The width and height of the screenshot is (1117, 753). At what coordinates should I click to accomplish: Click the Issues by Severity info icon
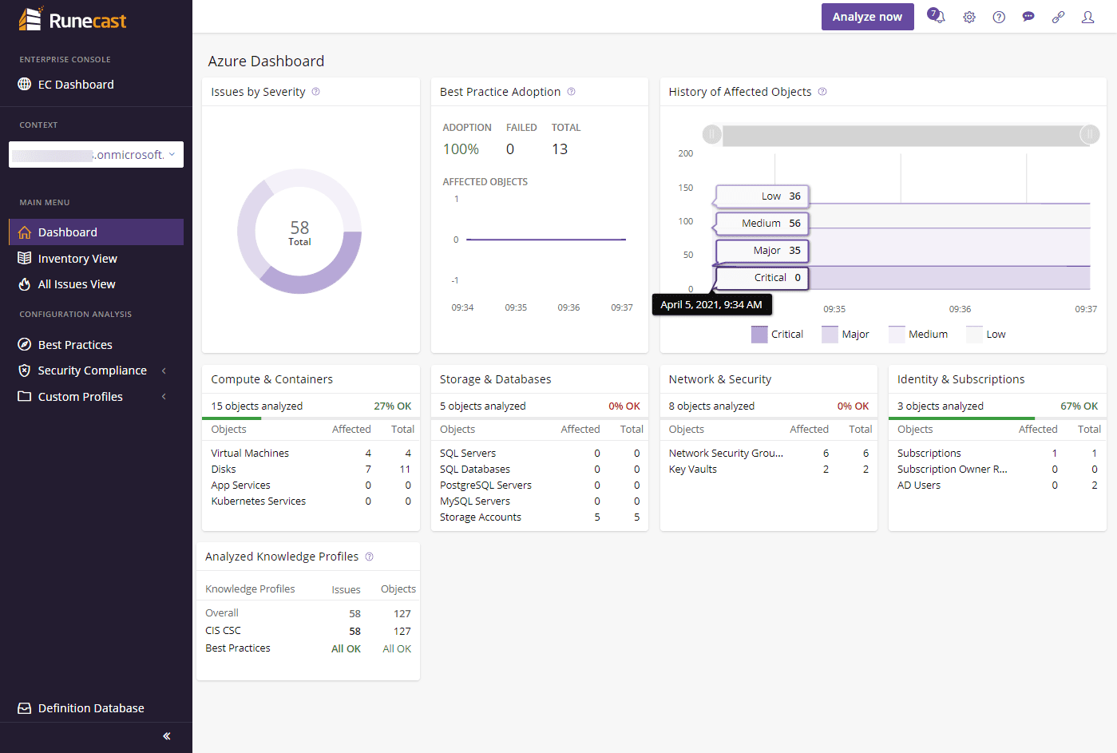coord(316,92)
